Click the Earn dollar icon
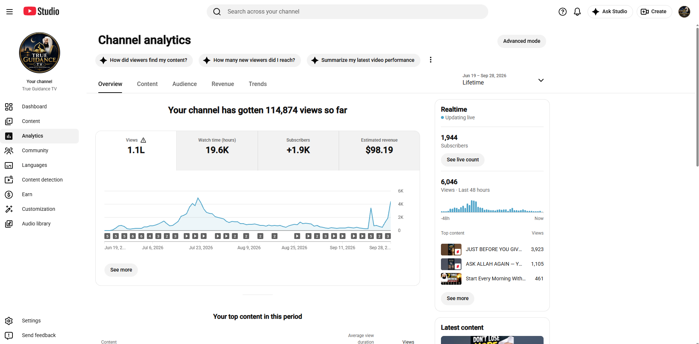The height and width of the screenshot is (344, 699). pyautogui.click(x=9, y=194)
